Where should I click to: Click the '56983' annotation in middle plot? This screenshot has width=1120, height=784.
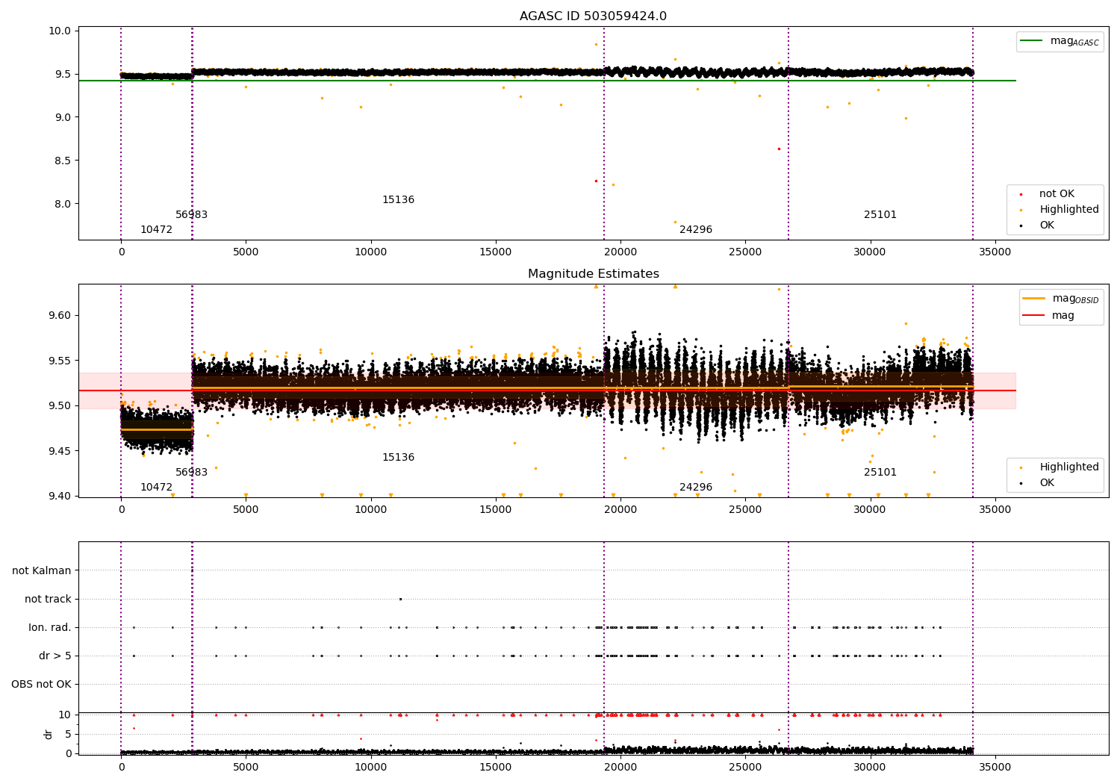191,473
